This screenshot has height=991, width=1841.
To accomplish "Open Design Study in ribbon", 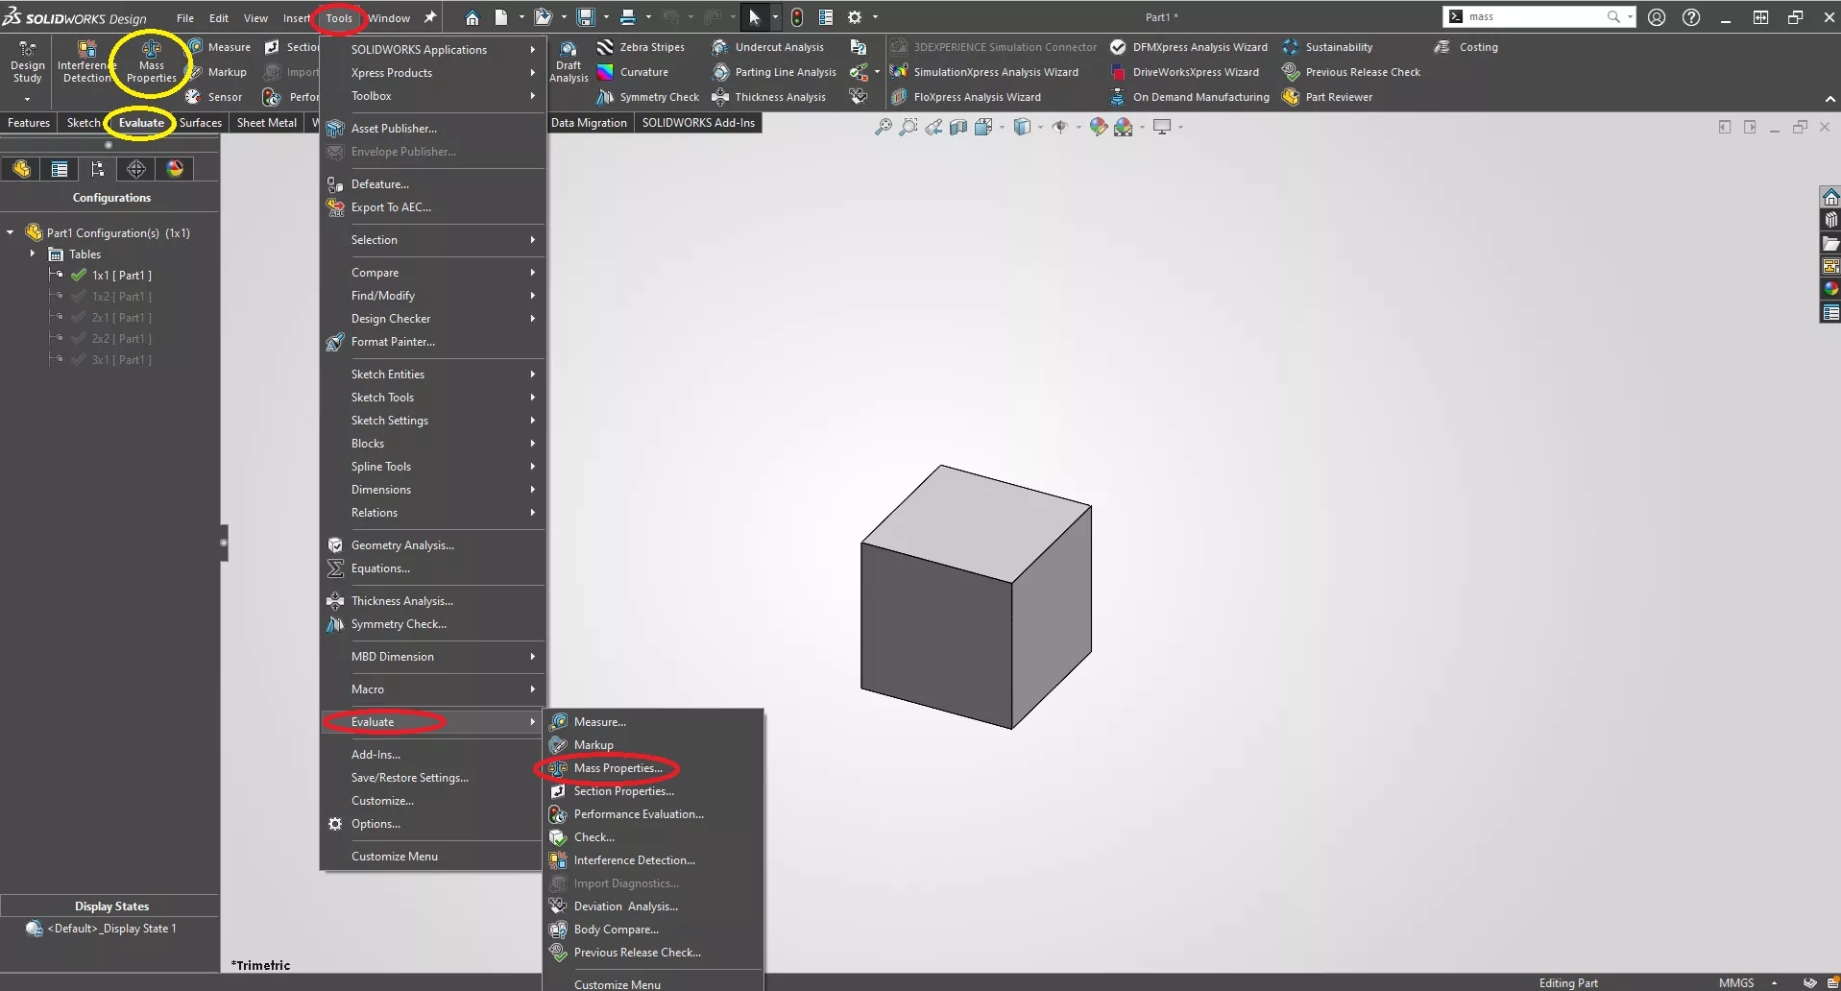I will [27, 62].
